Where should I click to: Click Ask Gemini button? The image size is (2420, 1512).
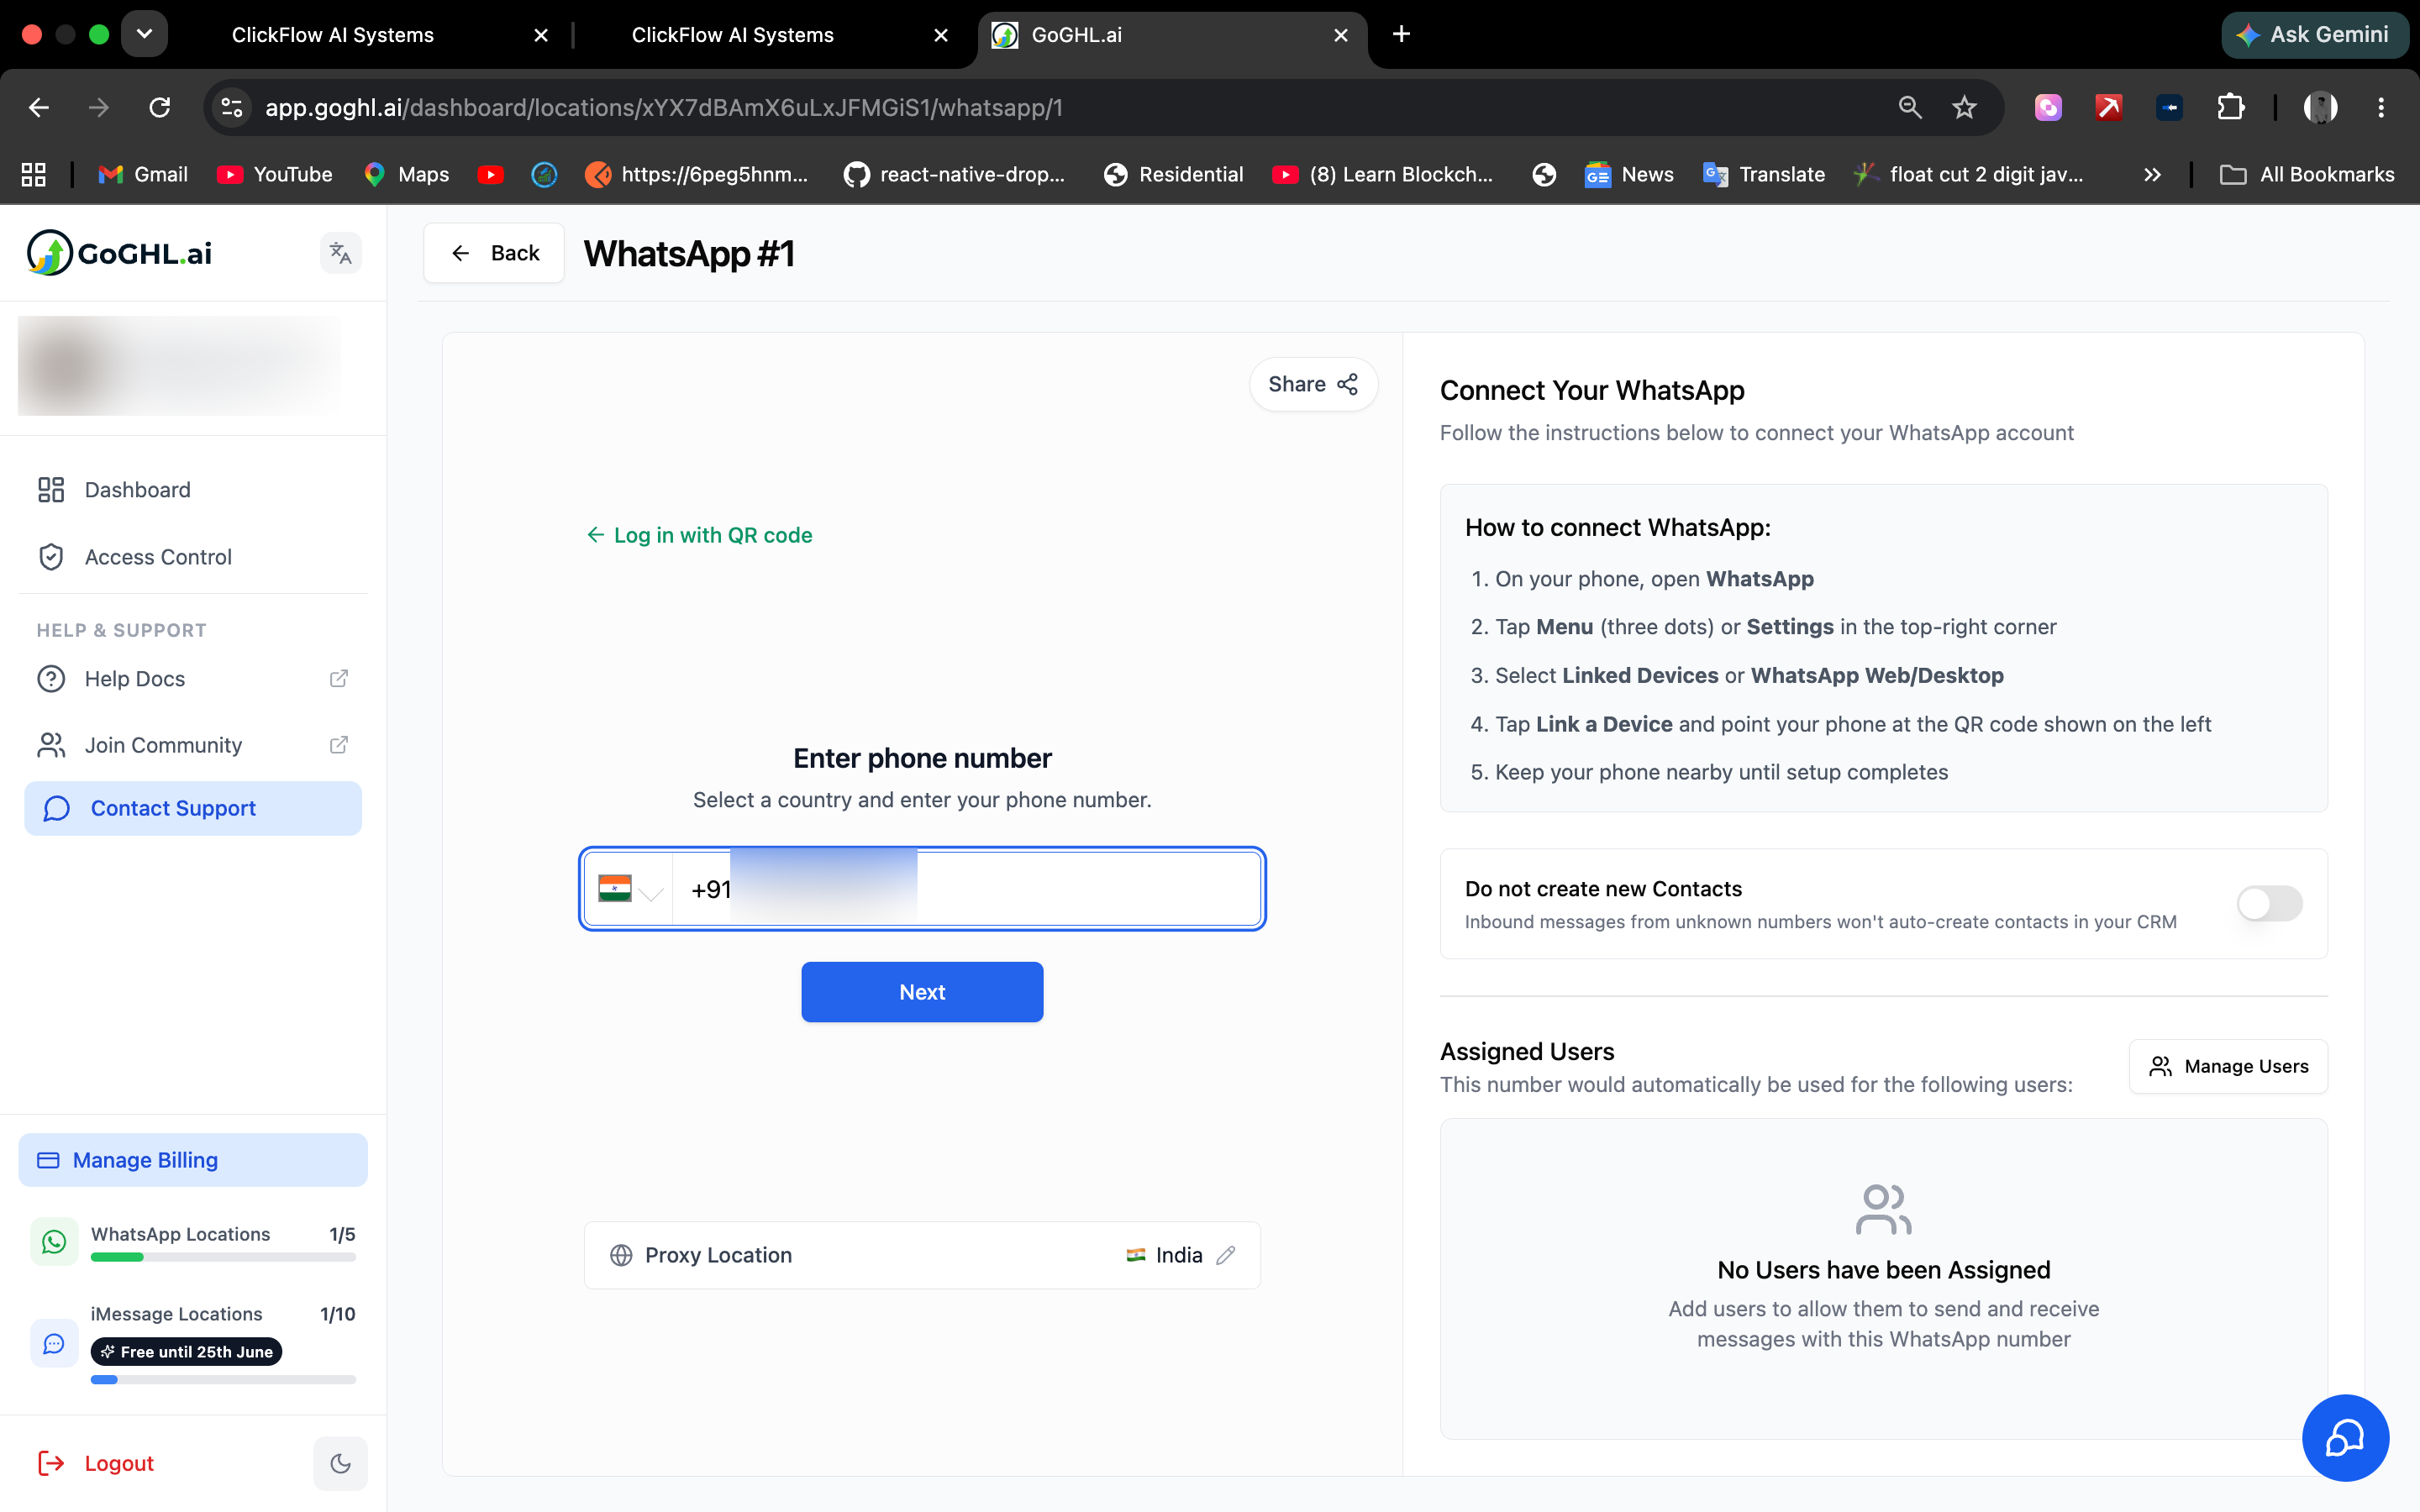coord(2313,34)
